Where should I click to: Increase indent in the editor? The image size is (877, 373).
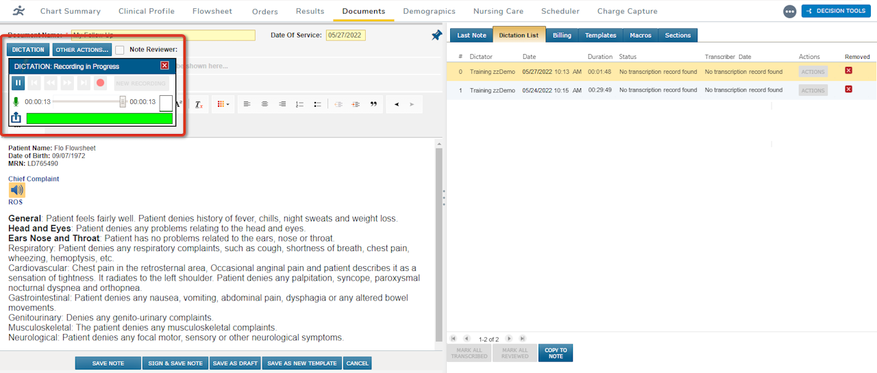click(x=356, y=104)
